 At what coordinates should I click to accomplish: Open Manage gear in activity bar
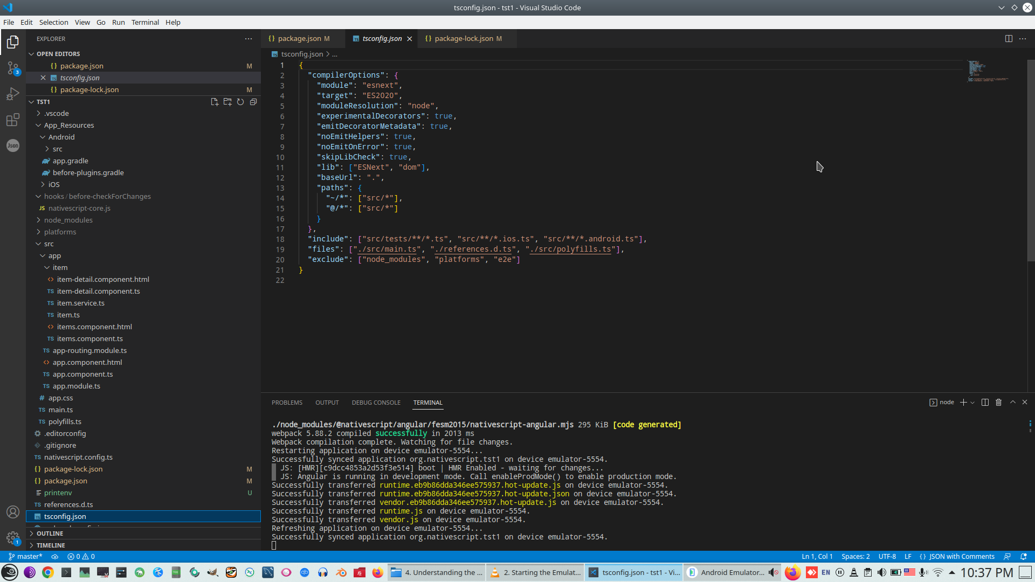(13, 537)
